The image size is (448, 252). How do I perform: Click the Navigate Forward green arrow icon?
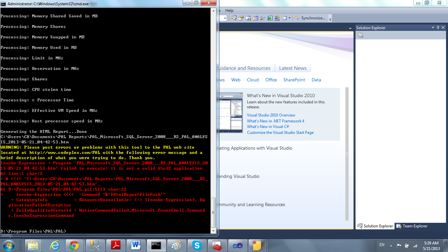pos(270,18)
